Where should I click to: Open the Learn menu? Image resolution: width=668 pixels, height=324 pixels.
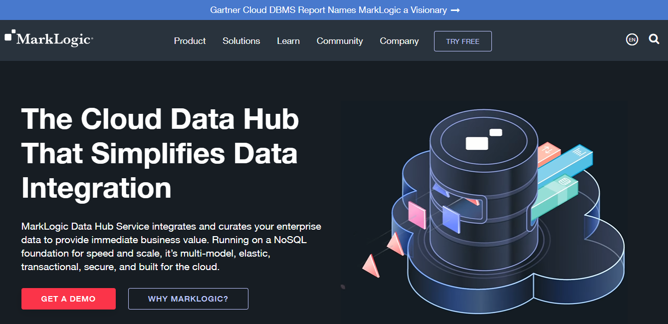tap(288, 41)
